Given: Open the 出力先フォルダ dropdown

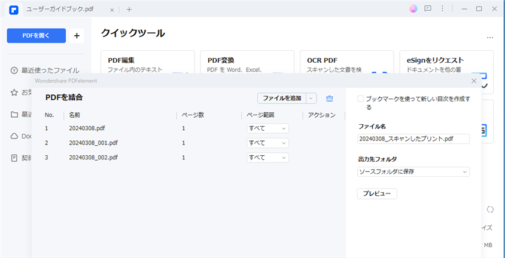Looking at the screenshot, I should click(x=413, y=172).
